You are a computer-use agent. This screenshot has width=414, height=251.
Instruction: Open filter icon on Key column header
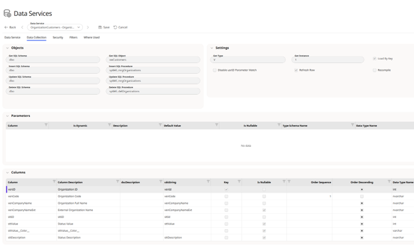(239, 181)
